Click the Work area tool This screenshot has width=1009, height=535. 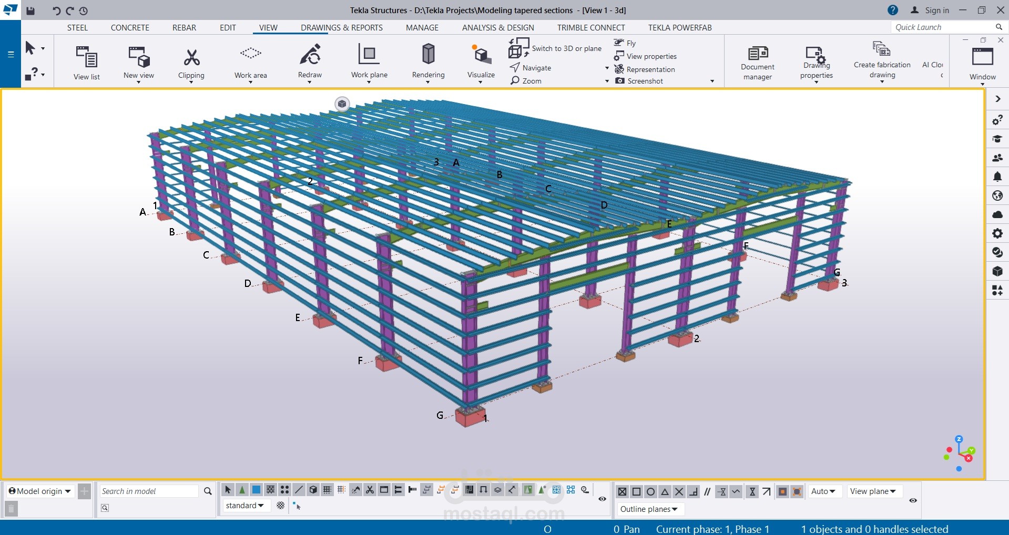[251, 62]
